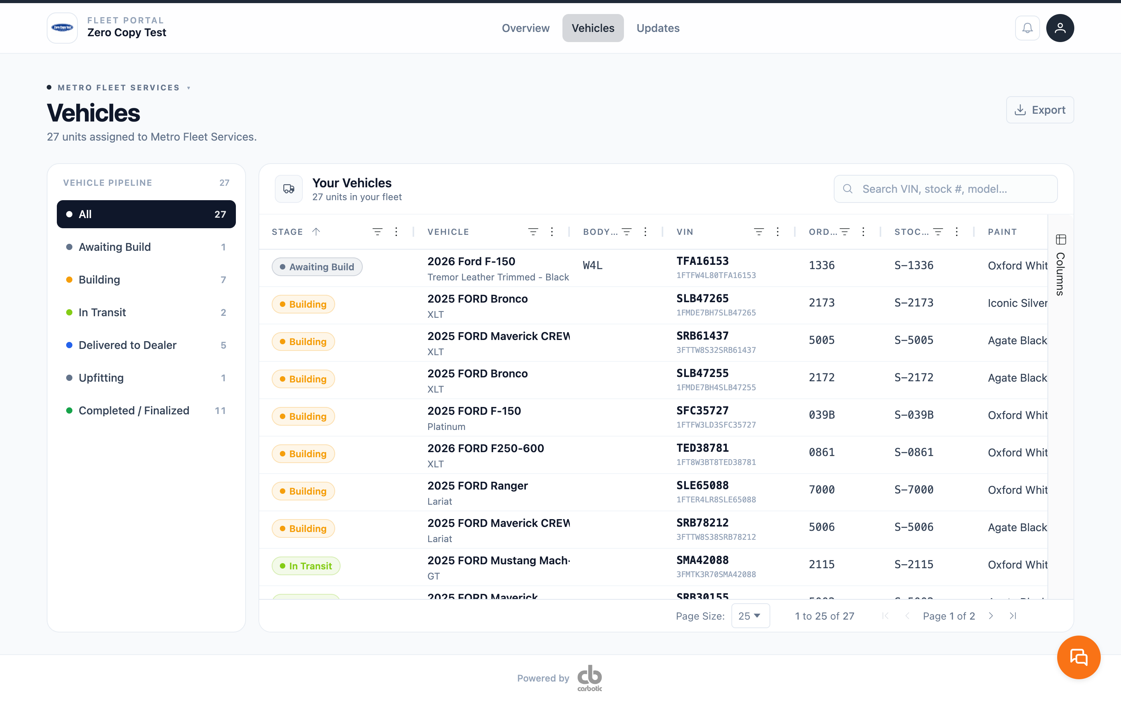Click the Zero Copy Test logo
The image size is (1121, 701).
click(x=62, y=28)
